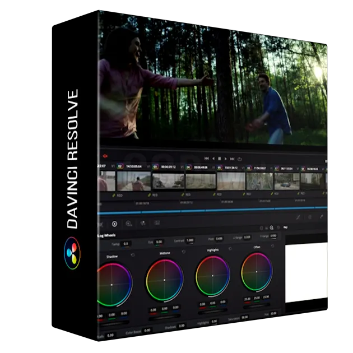Click the Midtone master wheel slider
Viewport: 353px width, 353px height.
click(164, 317)
